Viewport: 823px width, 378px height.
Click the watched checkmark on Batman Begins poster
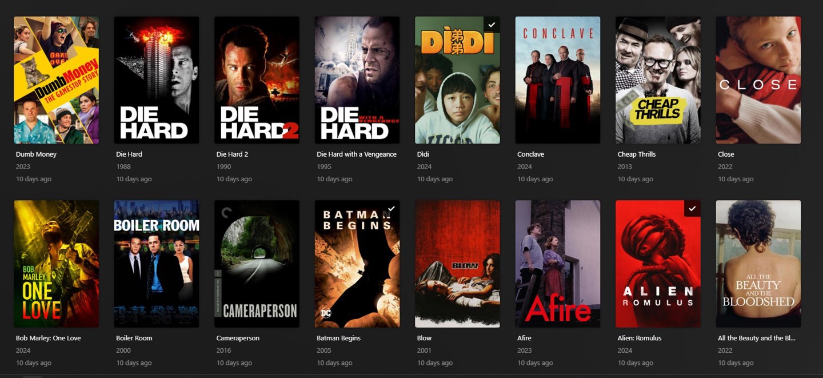click(x=391, y=209)
